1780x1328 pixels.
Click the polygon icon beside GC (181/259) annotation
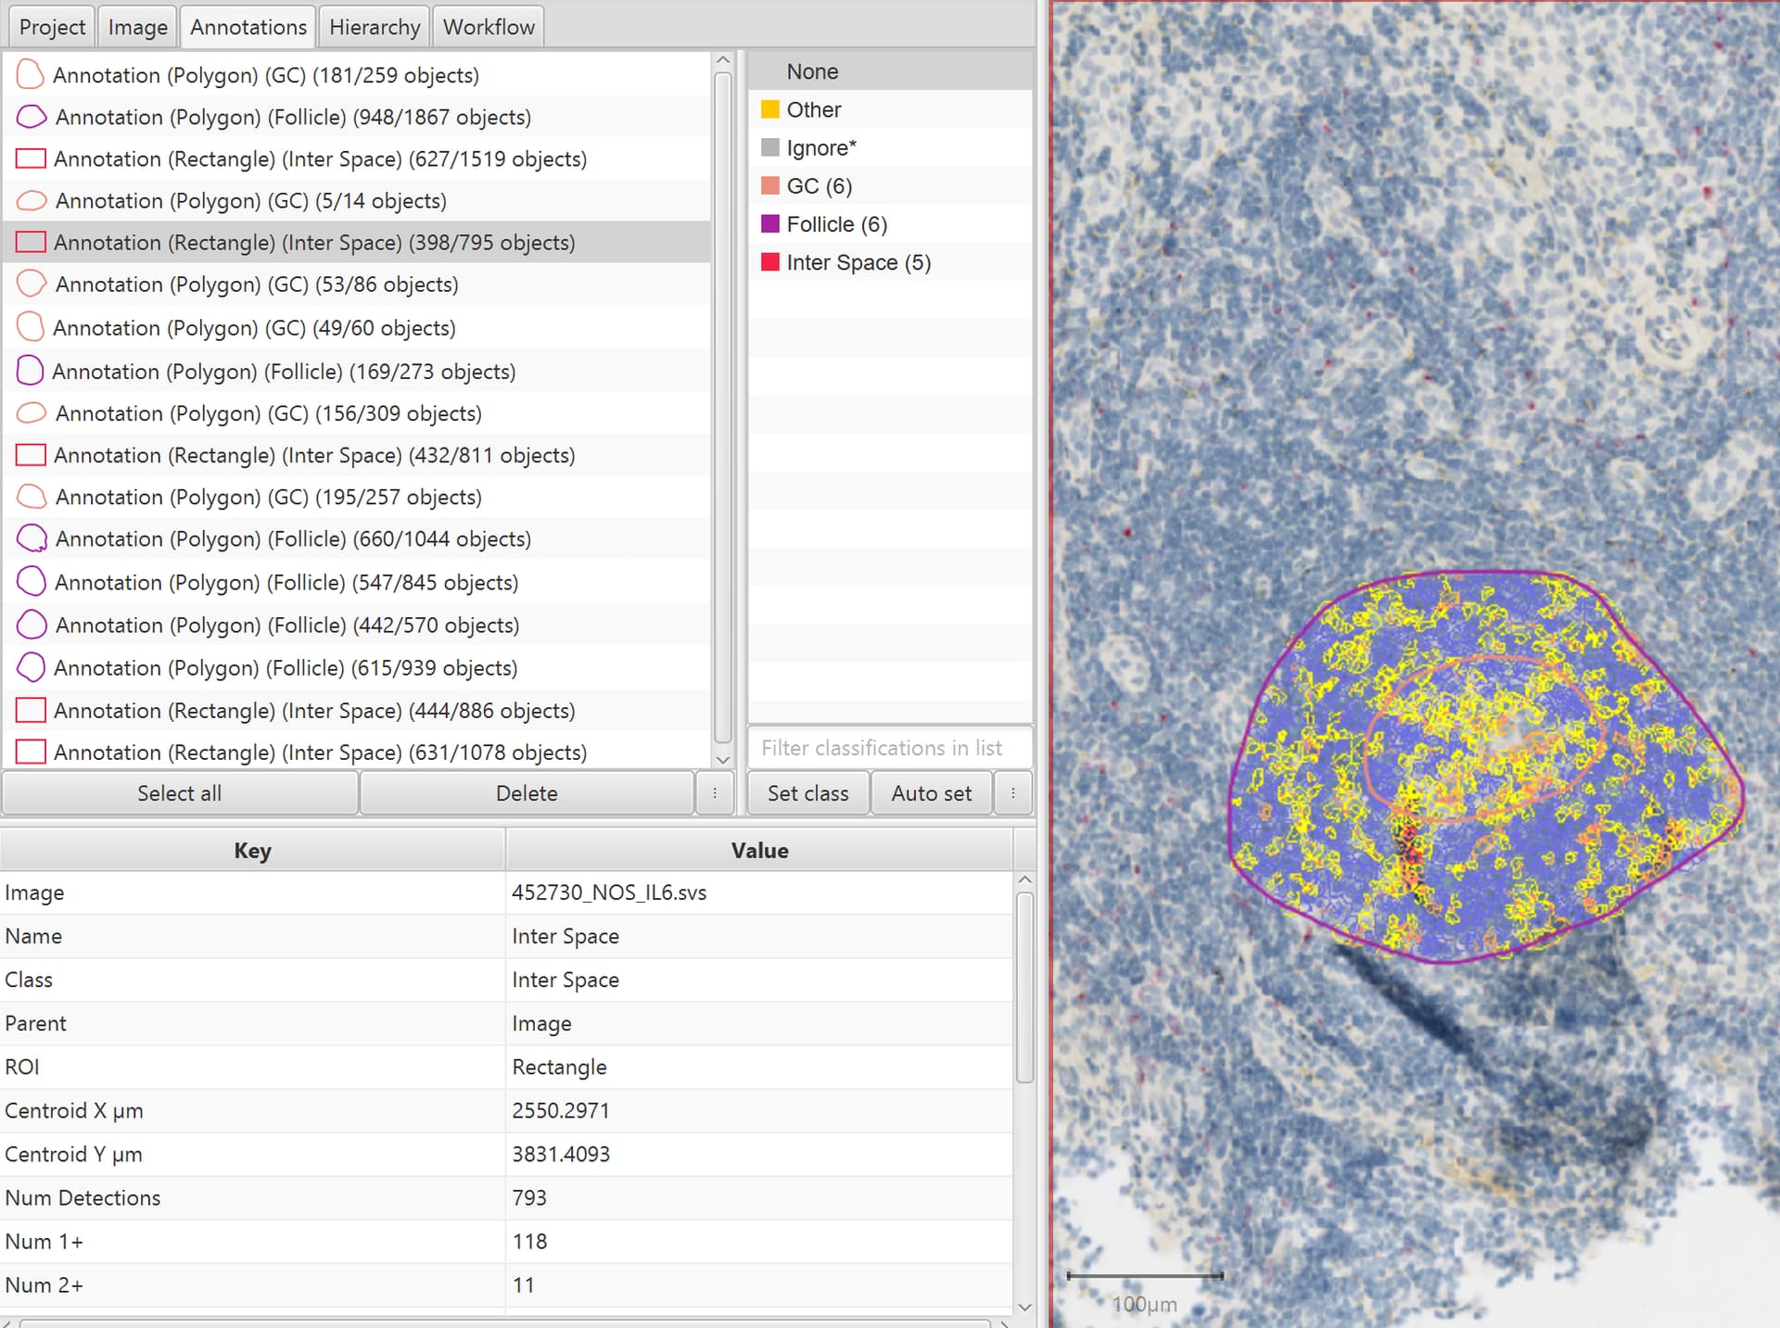coord(30,74)
